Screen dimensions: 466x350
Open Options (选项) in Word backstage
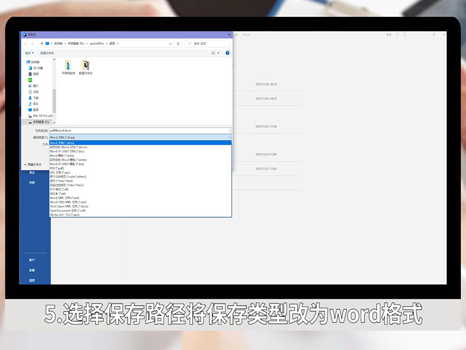click(x=32, y=281)
